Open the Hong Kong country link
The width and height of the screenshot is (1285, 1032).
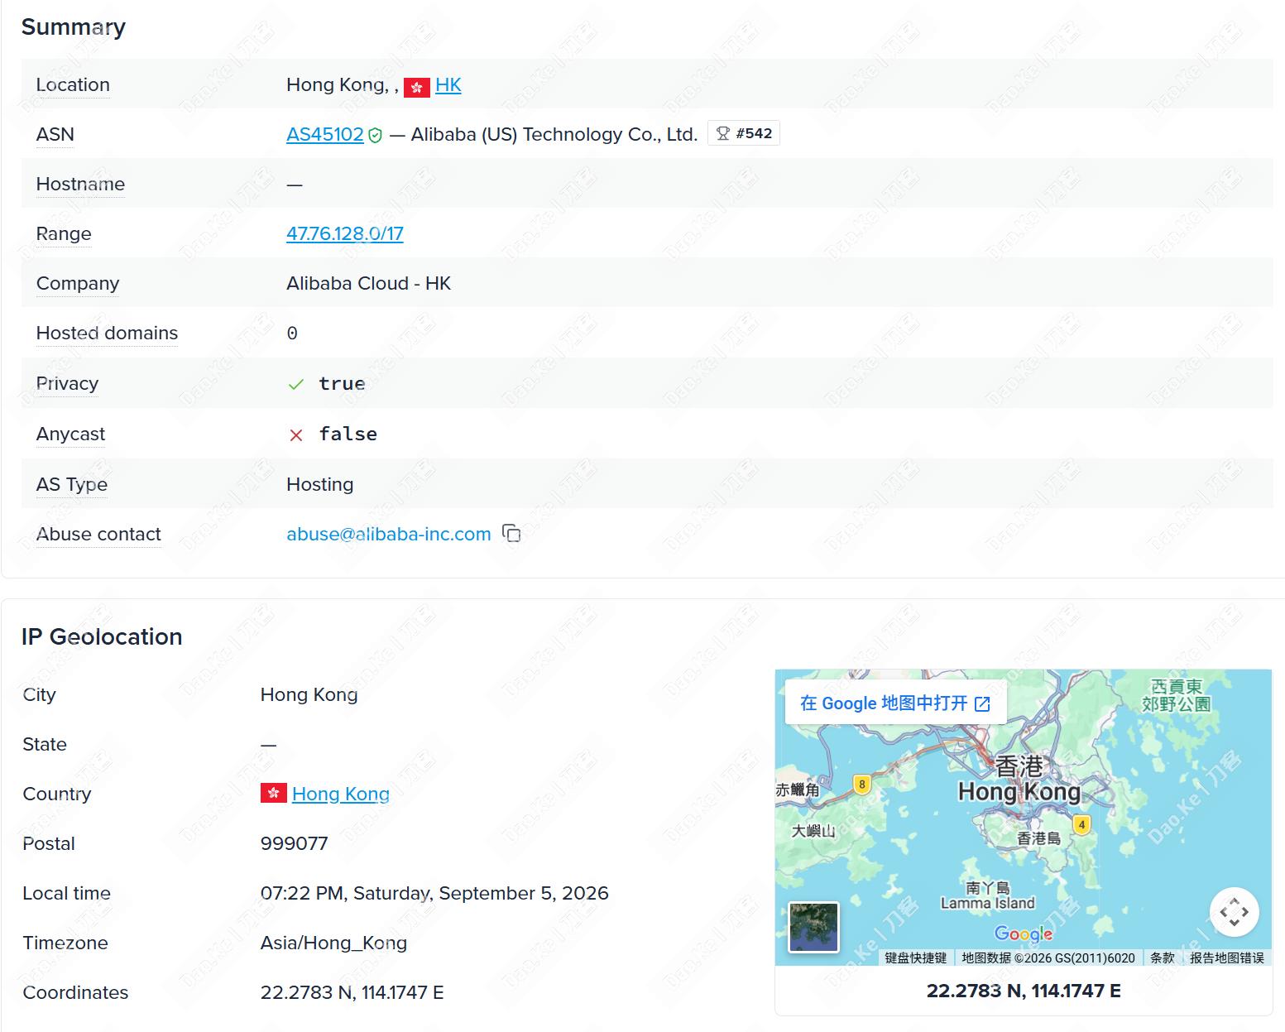click(341, 794)
